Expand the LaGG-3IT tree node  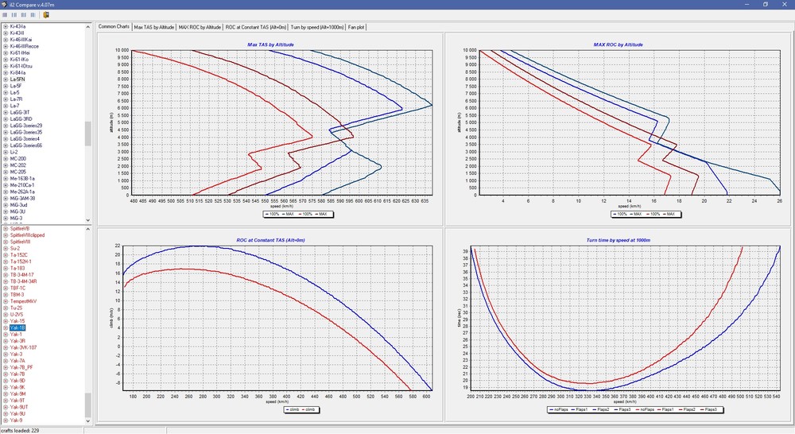(6, 112)
